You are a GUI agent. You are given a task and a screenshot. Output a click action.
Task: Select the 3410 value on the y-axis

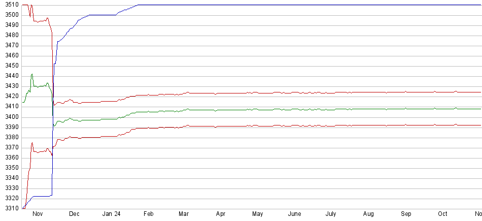(10, 107)
